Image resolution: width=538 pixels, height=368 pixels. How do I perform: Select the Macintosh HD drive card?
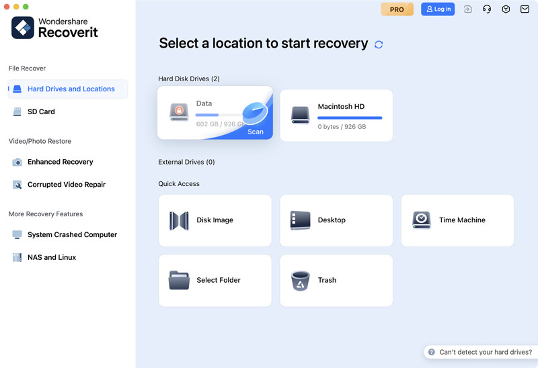tap(336, 116)
